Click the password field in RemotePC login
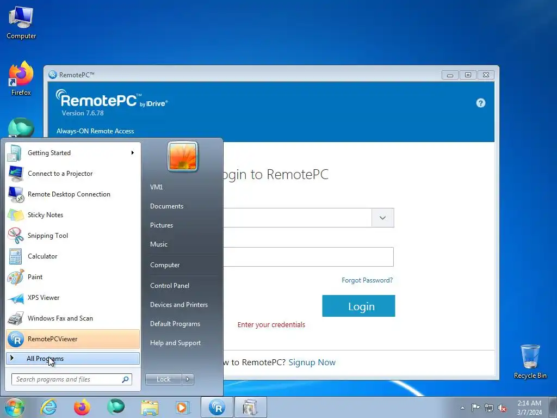557x418 pixels. [x=308, y=257]
